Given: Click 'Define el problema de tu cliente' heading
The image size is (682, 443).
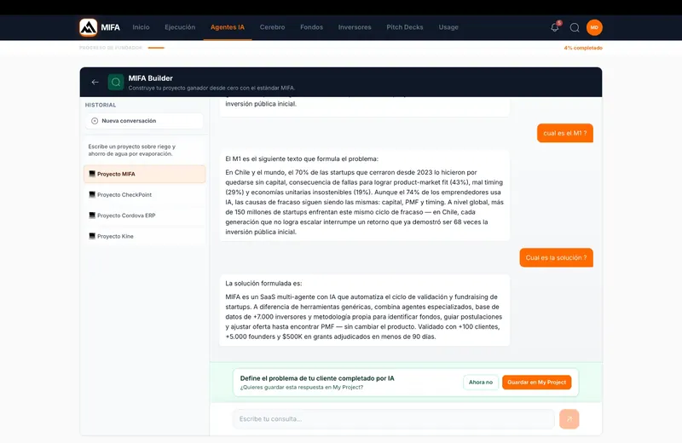Looking at the screenshot, I should (317, 378).
